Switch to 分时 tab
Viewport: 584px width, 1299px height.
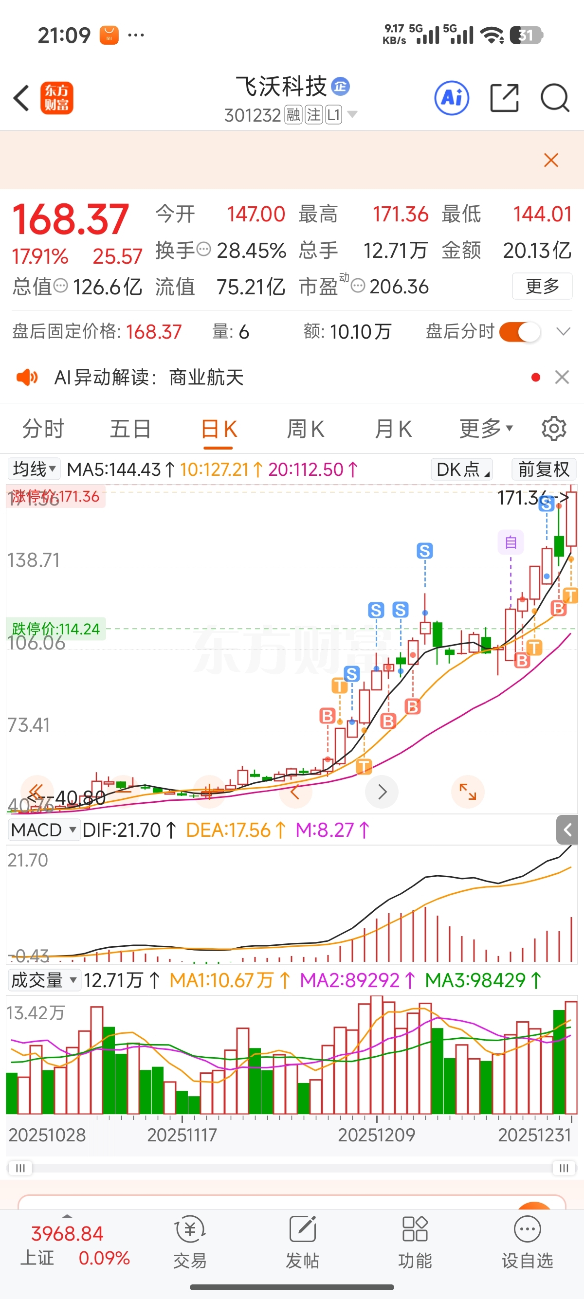tap(43, 429)
